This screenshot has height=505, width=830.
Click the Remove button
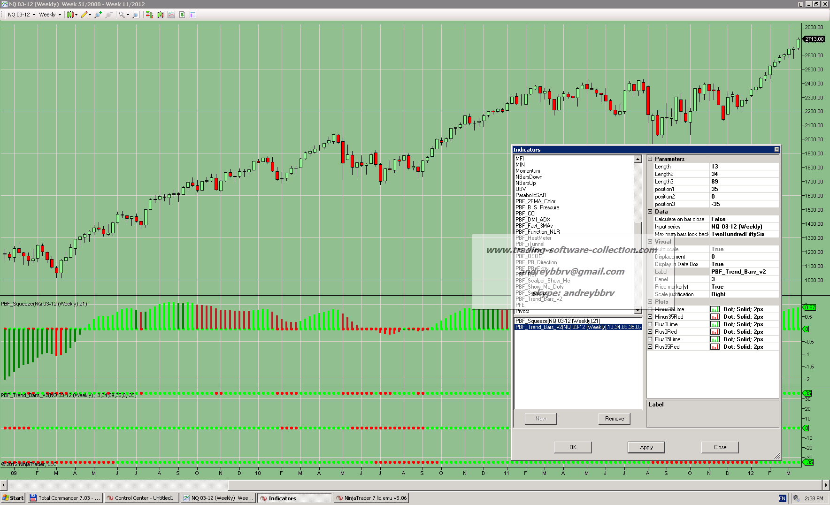tap(614, 419)
